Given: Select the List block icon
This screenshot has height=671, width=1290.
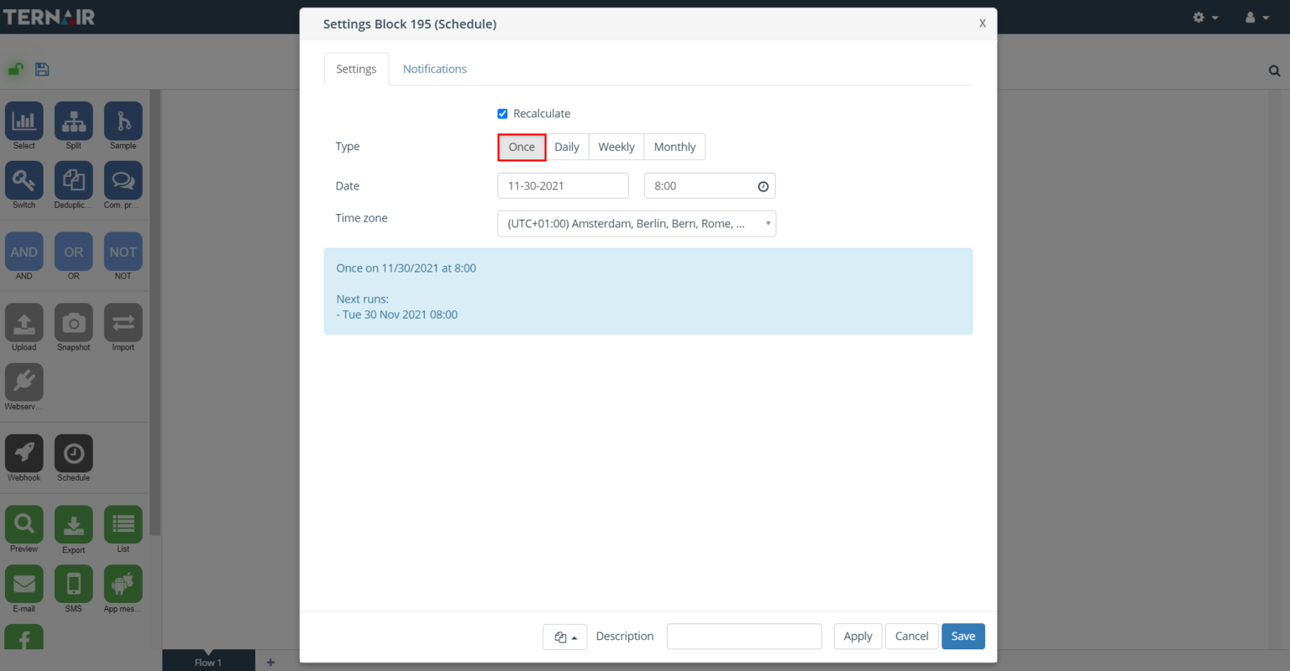Looking at the screenshot, I should pos(123,525).
